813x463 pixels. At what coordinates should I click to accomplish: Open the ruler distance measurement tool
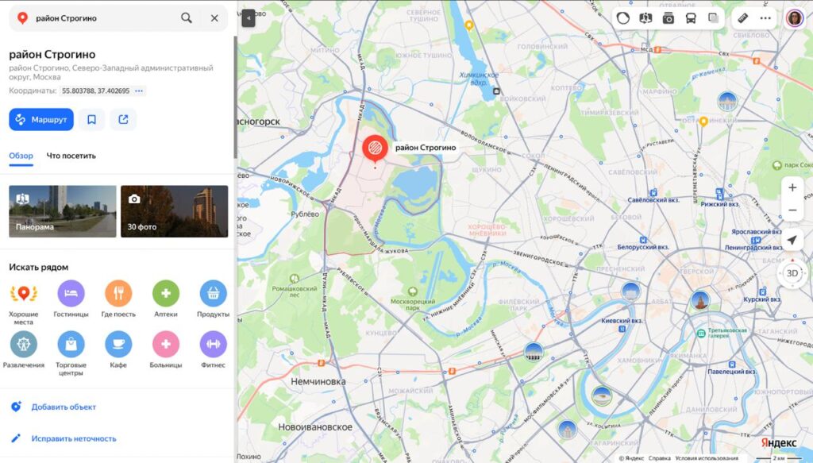(x=743, y=18)
